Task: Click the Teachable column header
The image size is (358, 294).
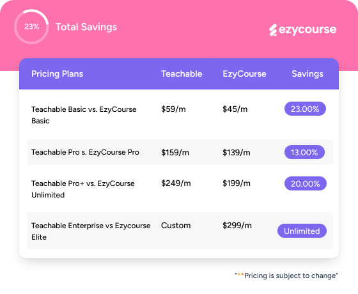Action: [182, 73]
